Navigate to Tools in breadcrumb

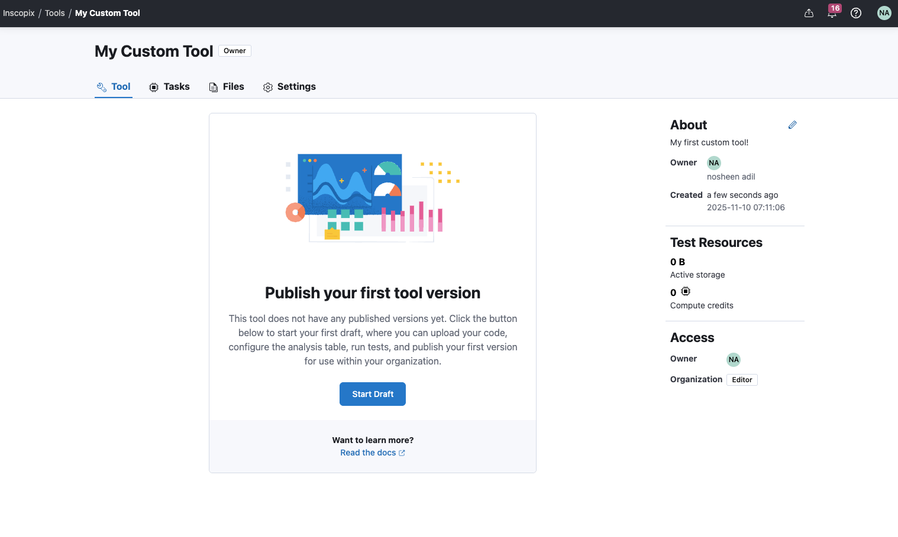coord(55,13)
